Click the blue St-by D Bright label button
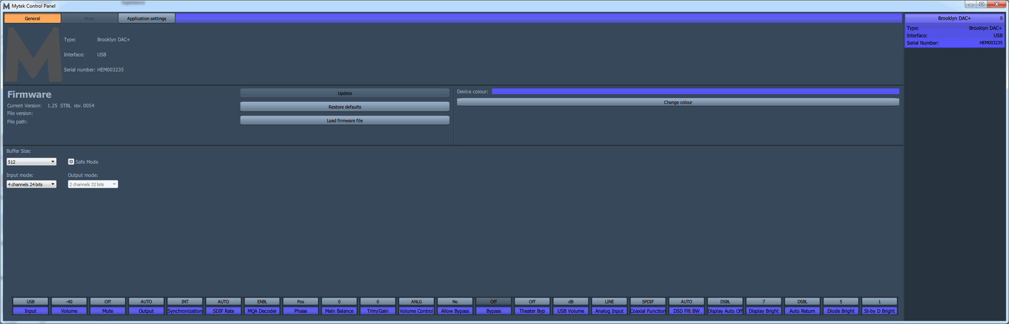Image resolution: width=1009 pixels, height=324 pixels. click(879, 311)
